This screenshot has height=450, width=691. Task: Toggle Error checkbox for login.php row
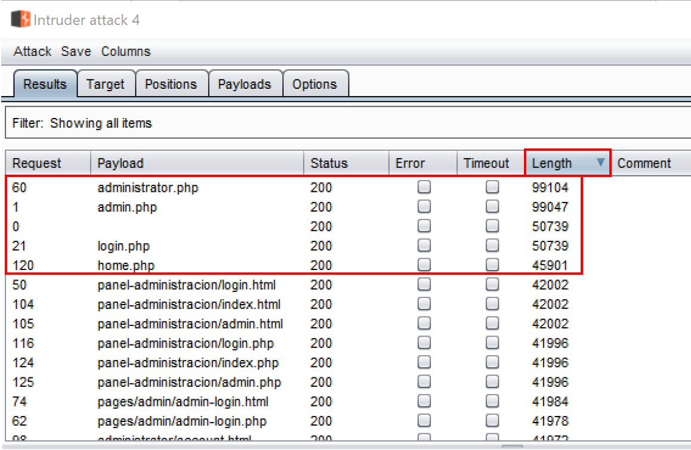[424, 246]
